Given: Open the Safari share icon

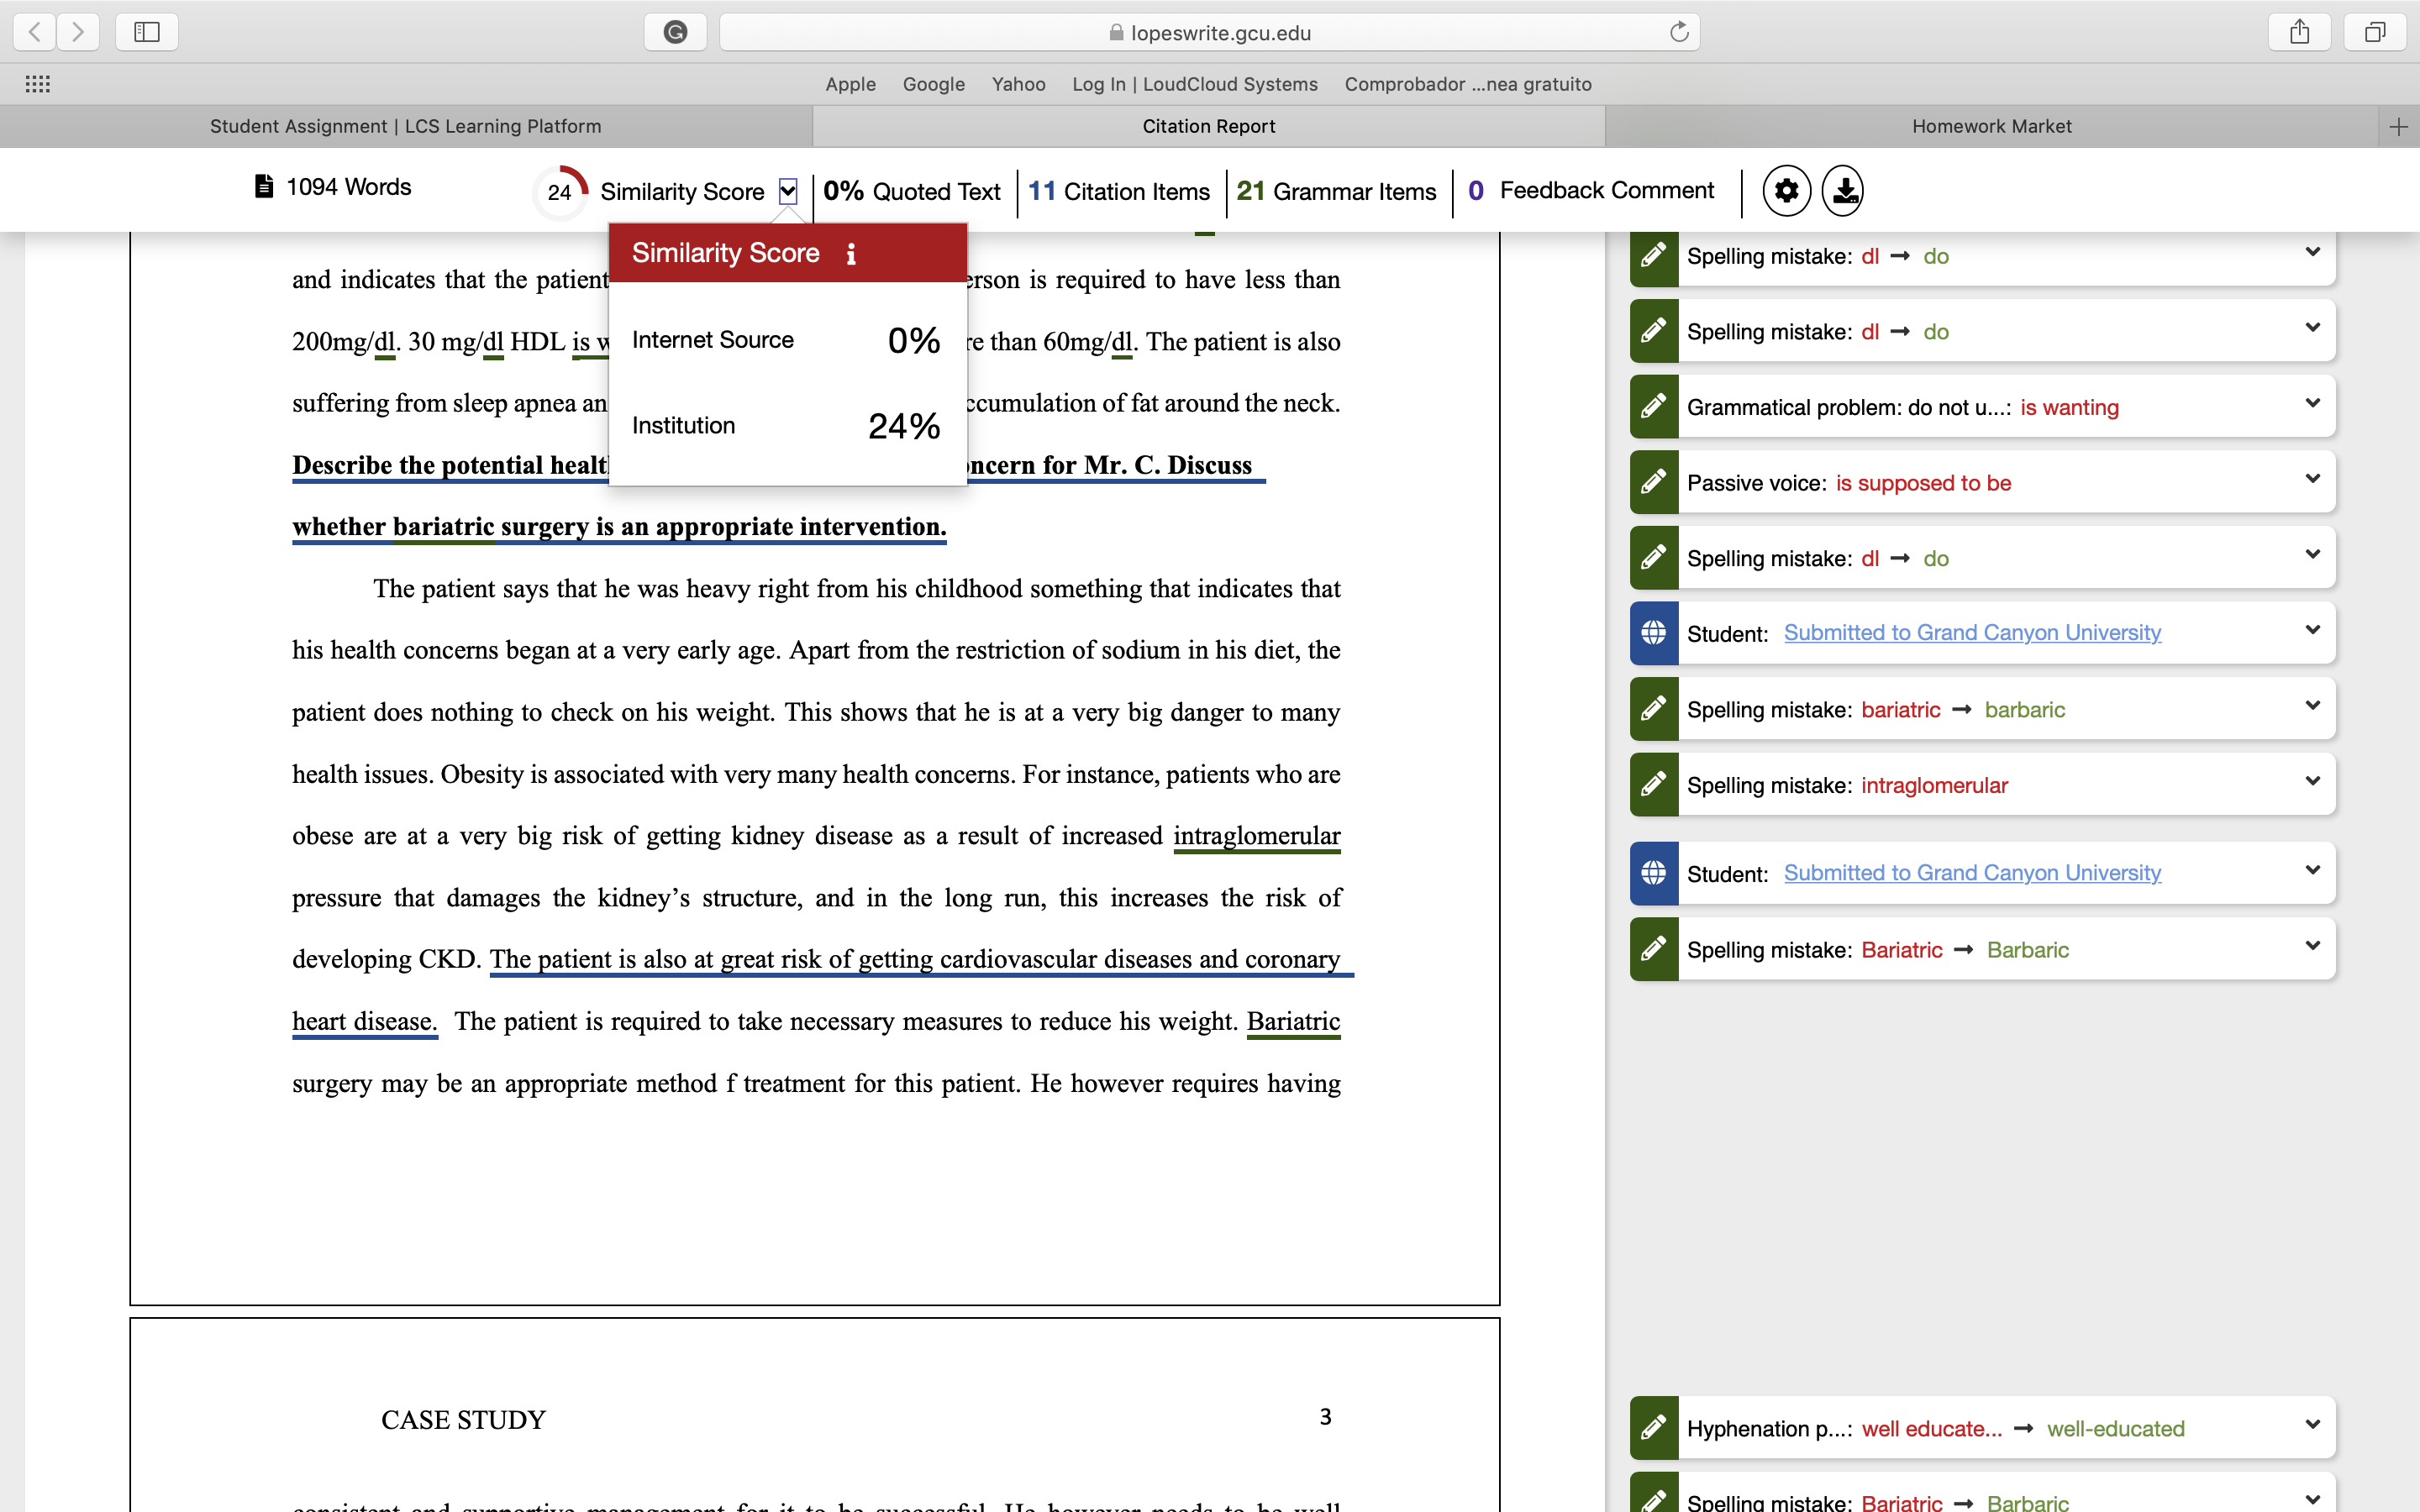Looking at the screenshot, I should (2300, 32).
